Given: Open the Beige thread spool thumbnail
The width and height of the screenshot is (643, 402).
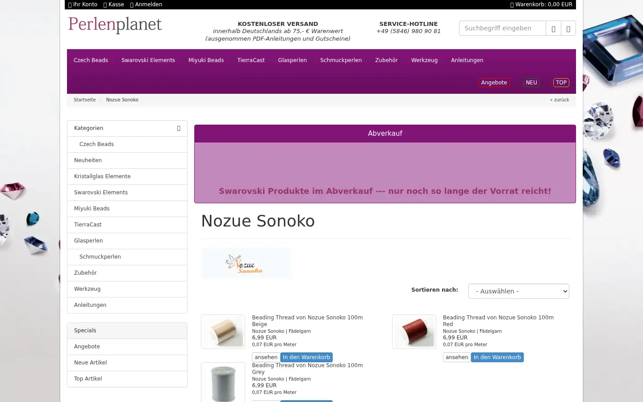Looking at the screenshot, I should [223, 331].
